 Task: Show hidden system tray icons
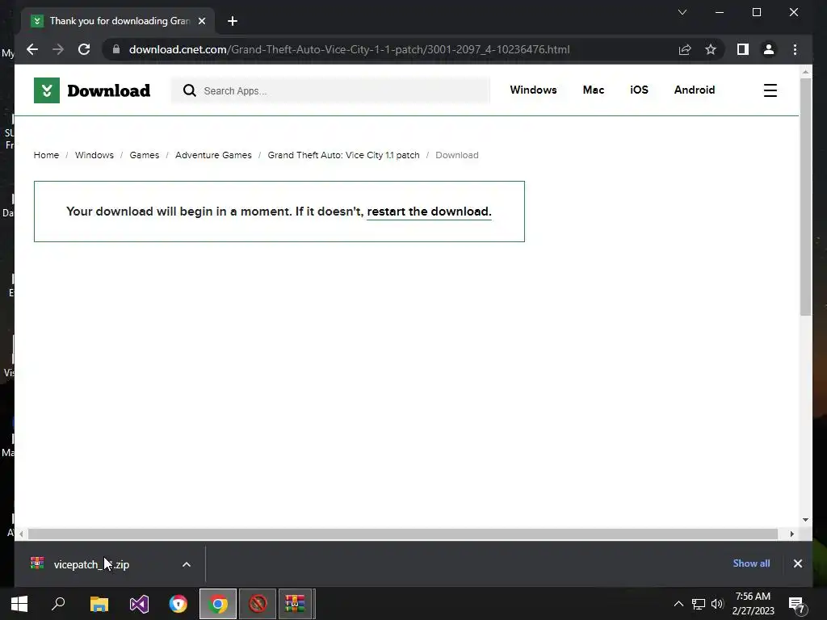(x=678, y=604)
